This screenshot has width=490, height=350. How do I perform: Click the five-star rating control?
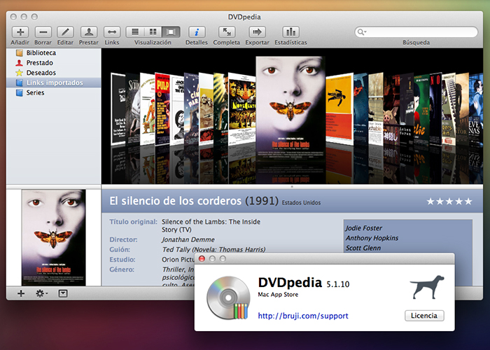click(449, 202)
